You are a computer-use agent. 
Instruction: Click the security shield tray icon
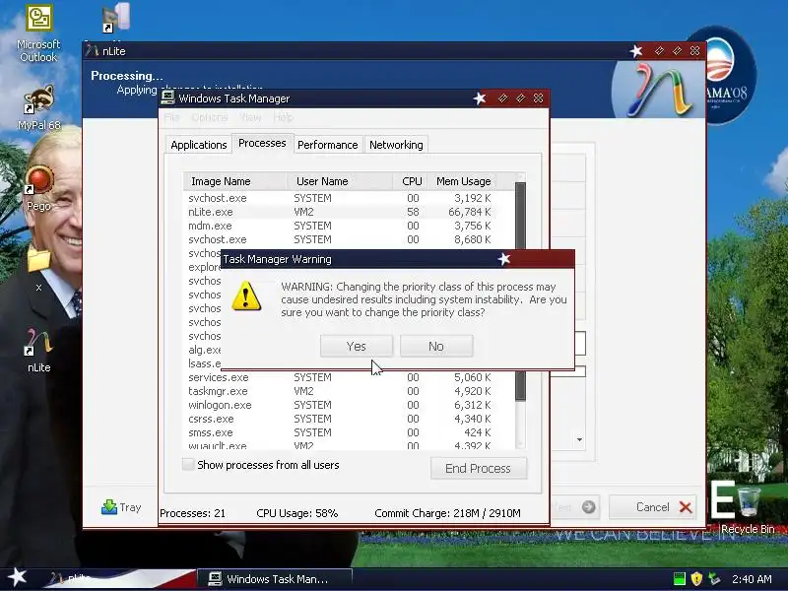[696, 579]
